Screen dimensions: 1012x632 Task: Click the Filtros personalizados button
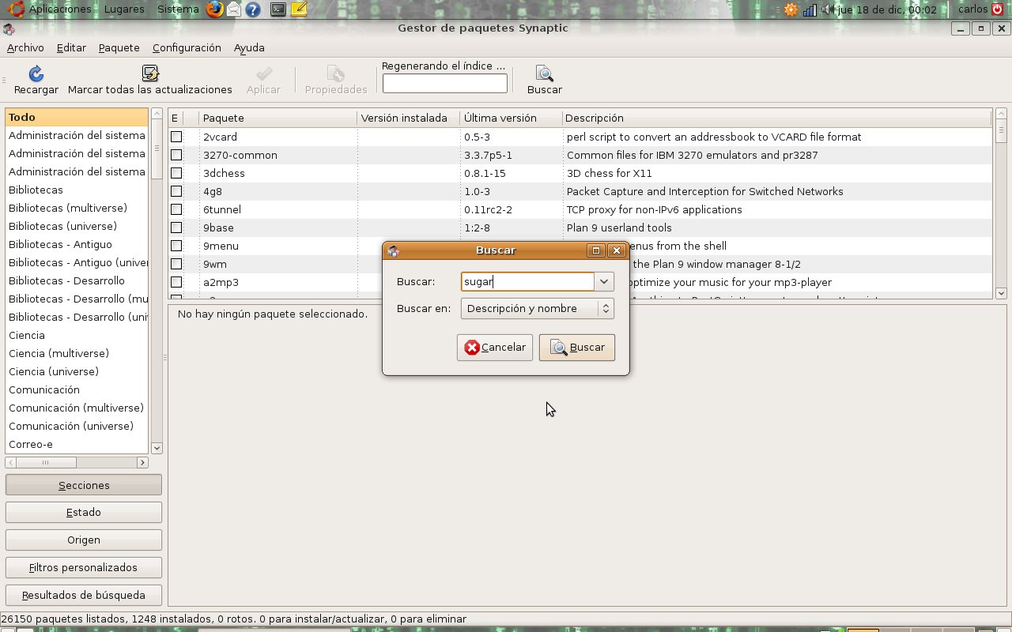click(x=84, y=567)
